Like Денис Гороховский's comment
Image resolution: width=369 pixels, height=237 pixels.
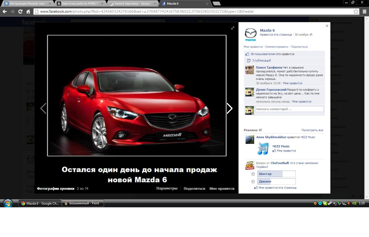tap(302, 101)
